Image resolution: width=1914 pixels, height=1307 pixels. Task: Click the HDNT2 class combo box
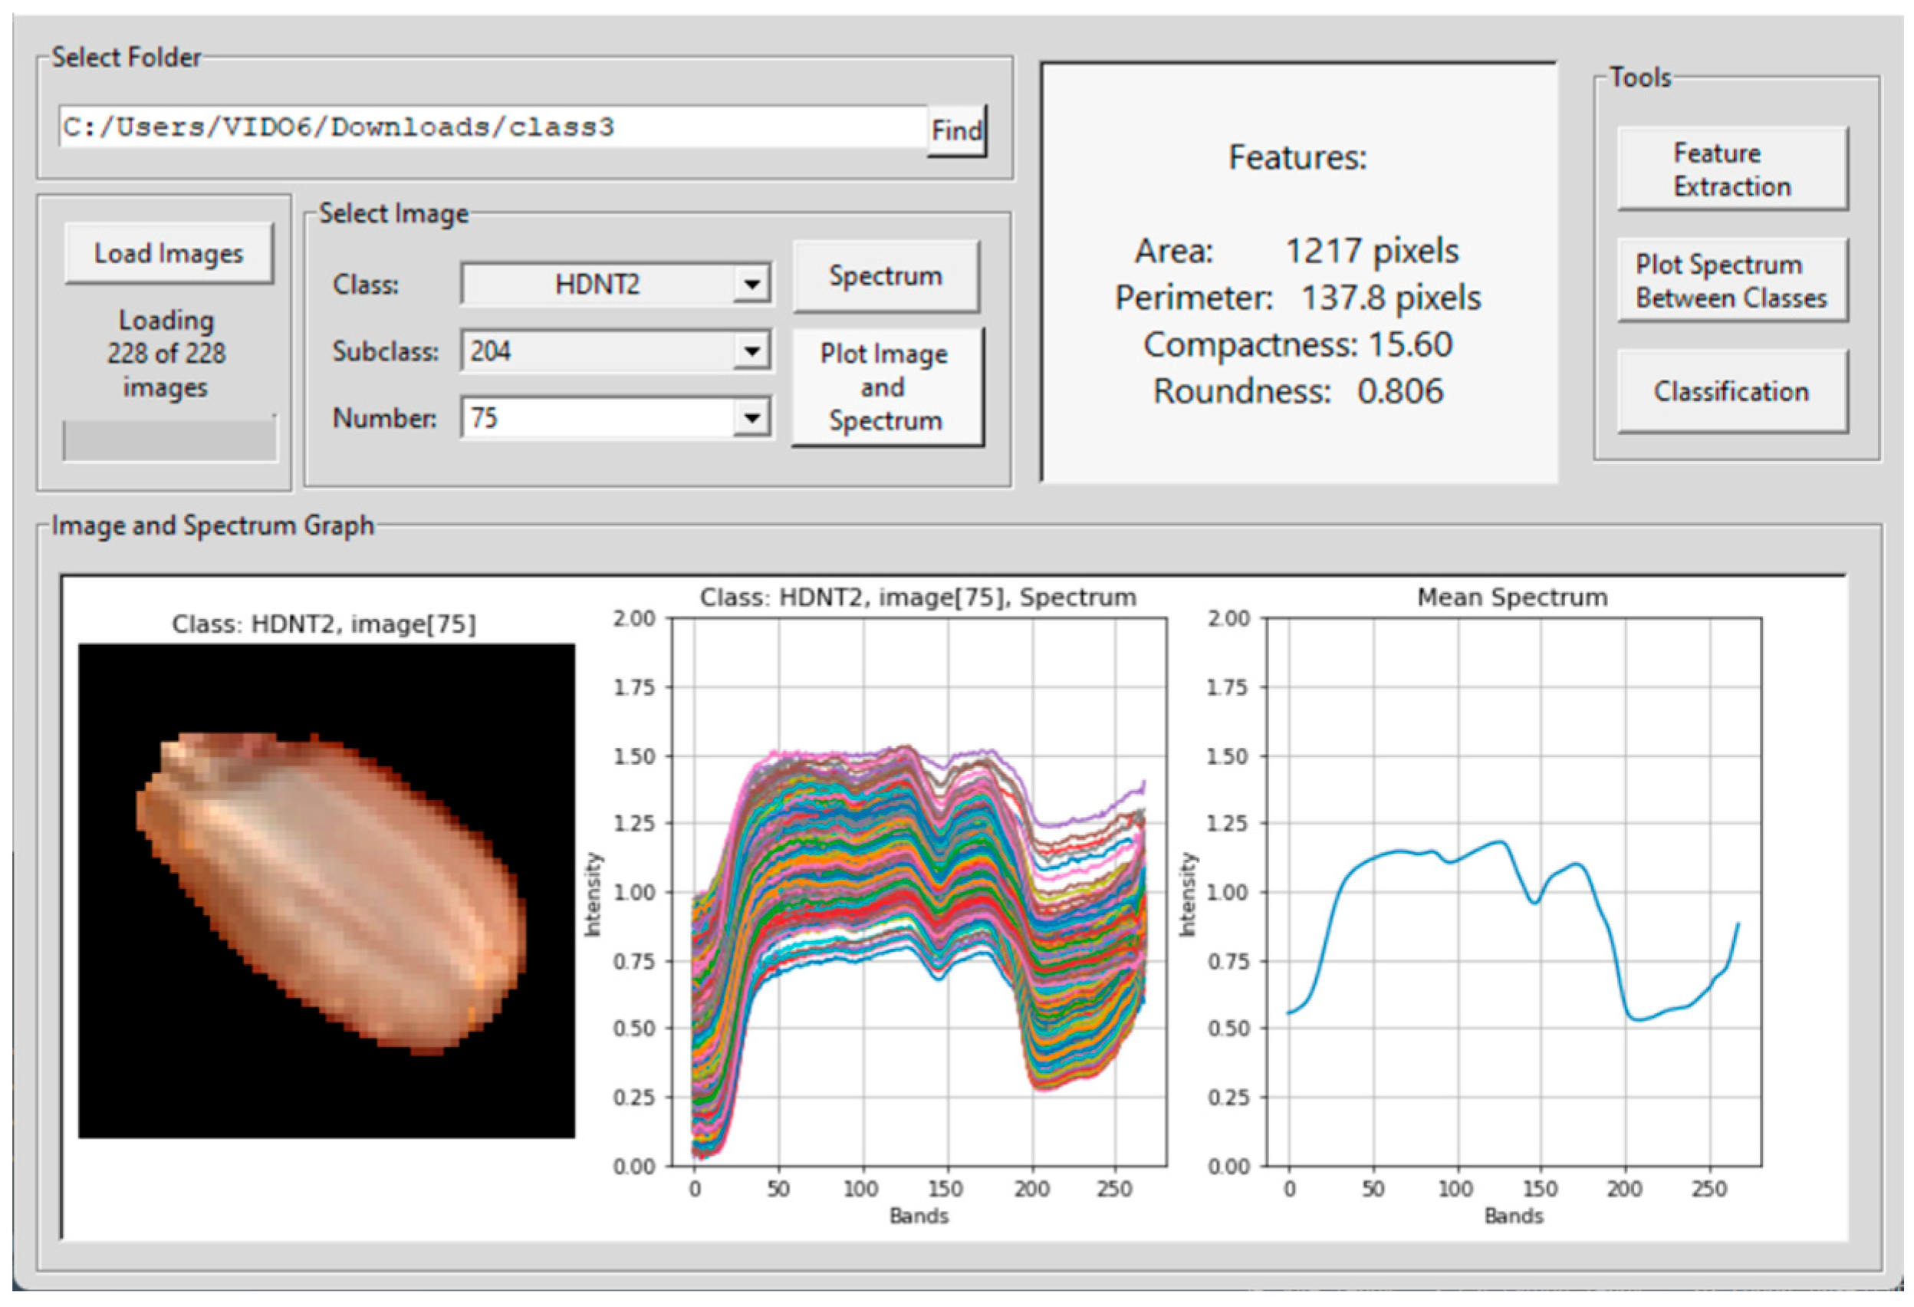click(x=597, y=285)
